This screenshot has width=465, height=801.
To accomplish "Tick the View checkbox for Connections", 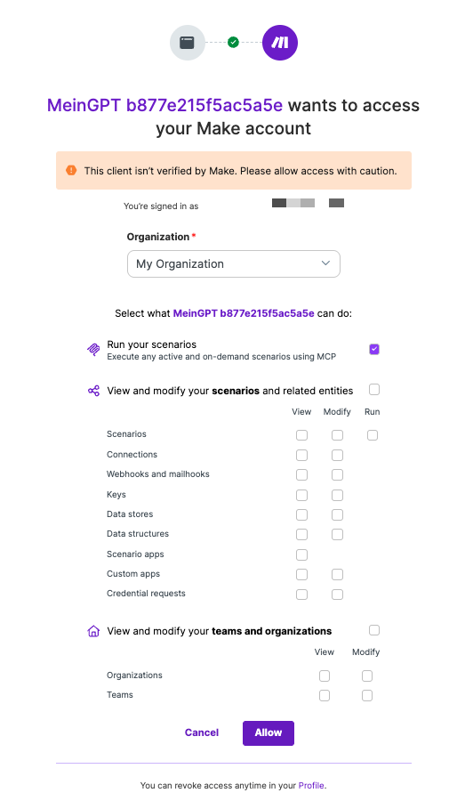I will (301, 455).
